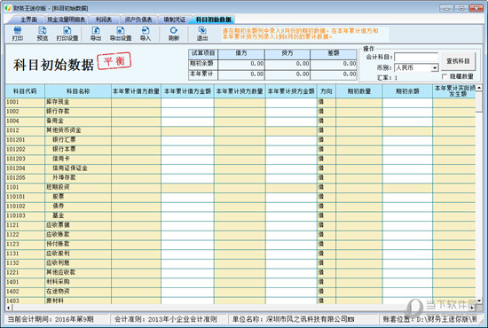Select the 银行存款 row name
This screenshot has height=328, width=488.
(x=58, y=112)
